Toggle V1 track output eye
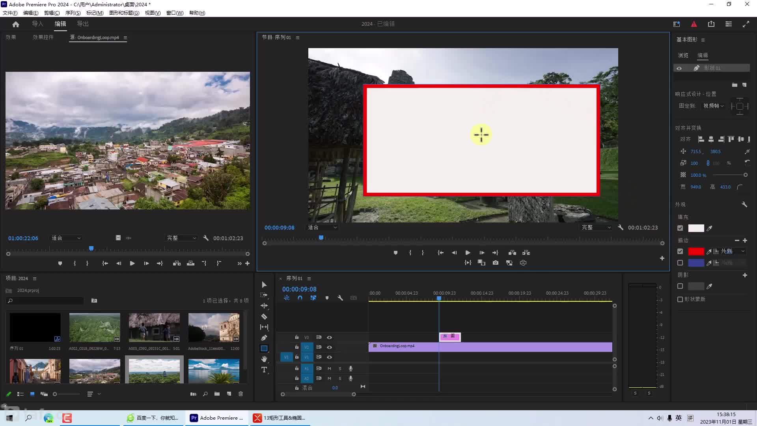757x426 pixels. (x=330, y=357)
